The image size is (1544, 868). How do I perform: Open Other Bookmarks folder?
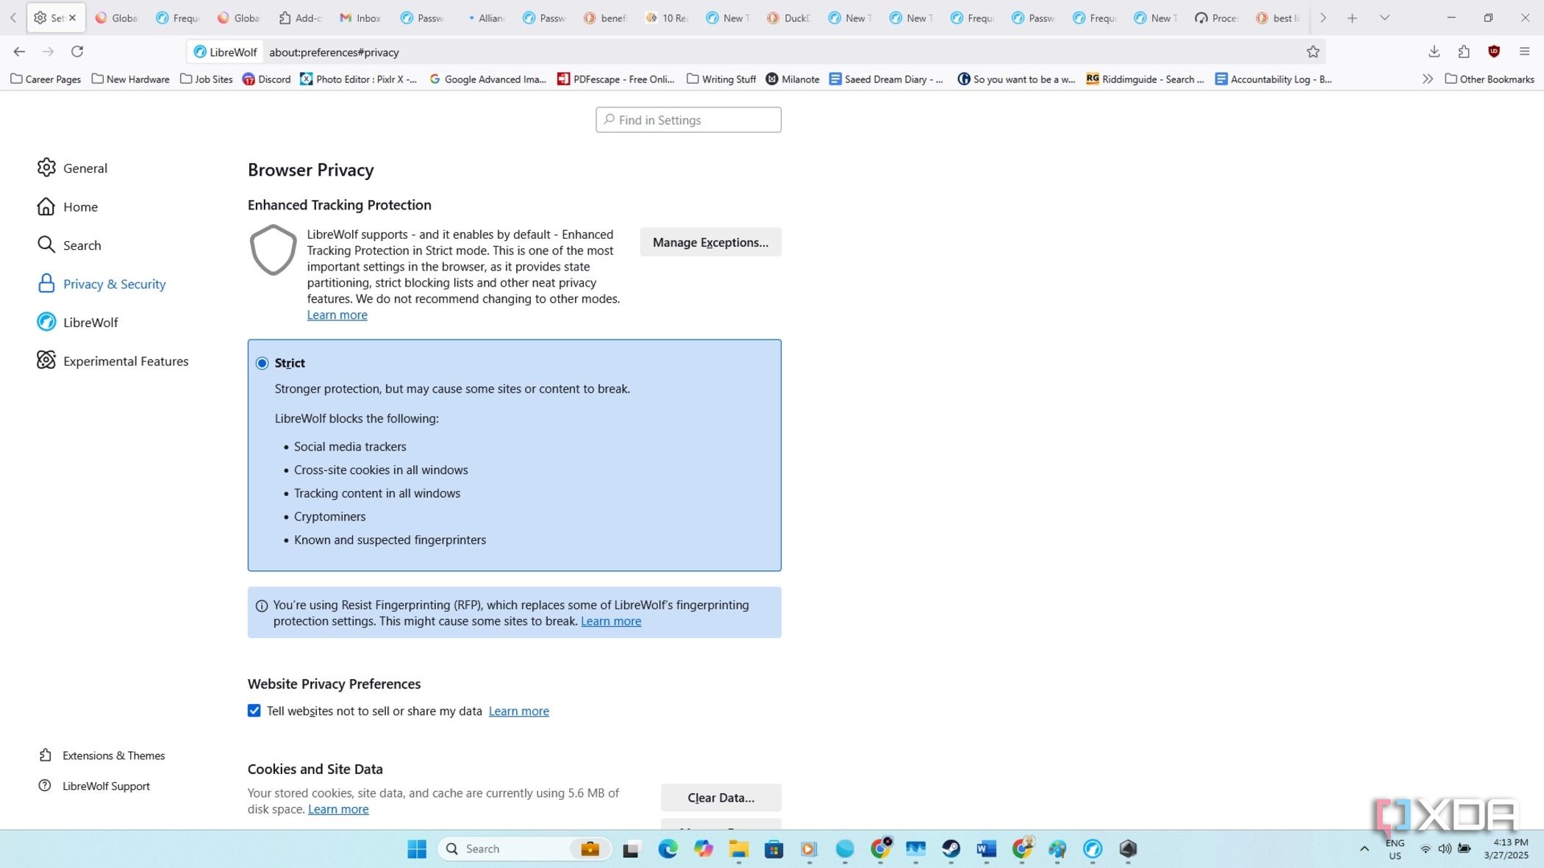coord(1490,79)
